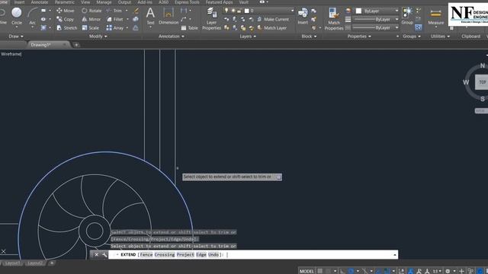Switch to Layout2 tab

tap(35, 263)
